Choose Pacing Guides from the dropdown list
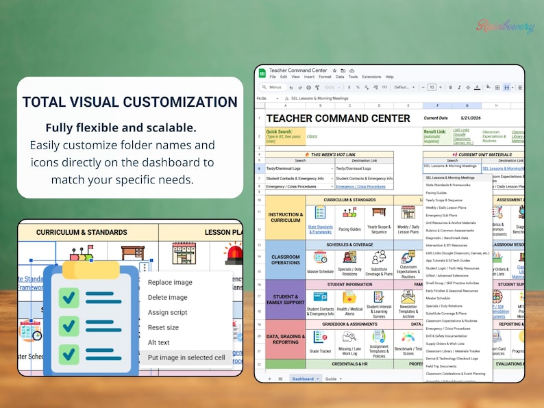Screen dimensions: 544x408 436,193
